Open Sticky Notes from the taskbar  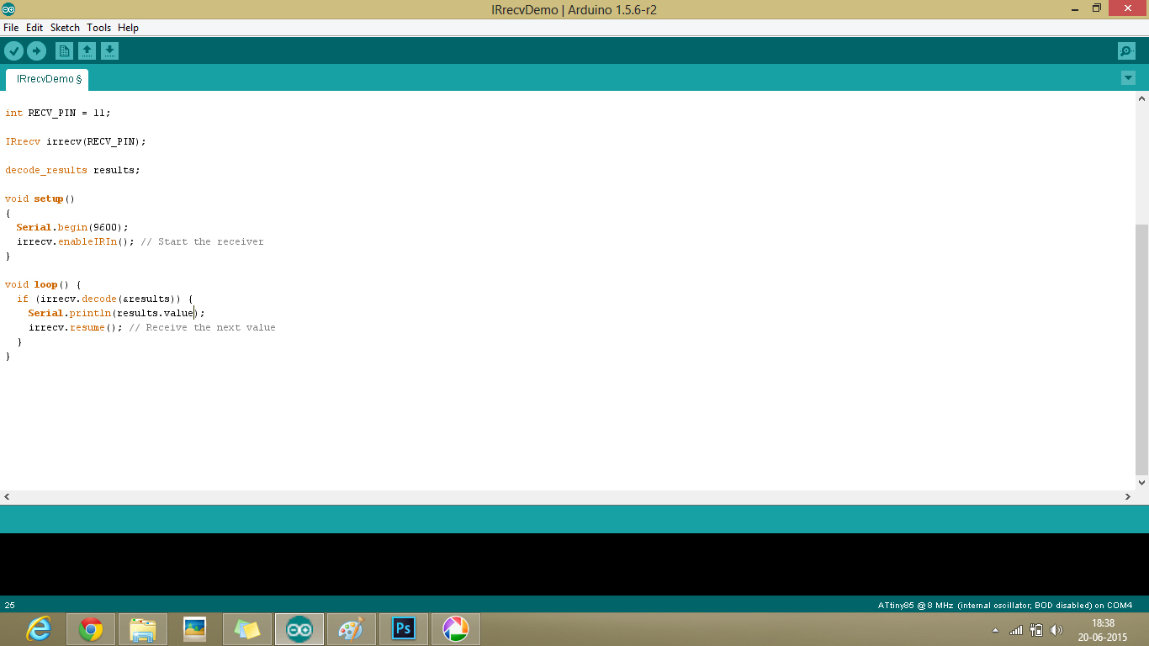point(247,629)
